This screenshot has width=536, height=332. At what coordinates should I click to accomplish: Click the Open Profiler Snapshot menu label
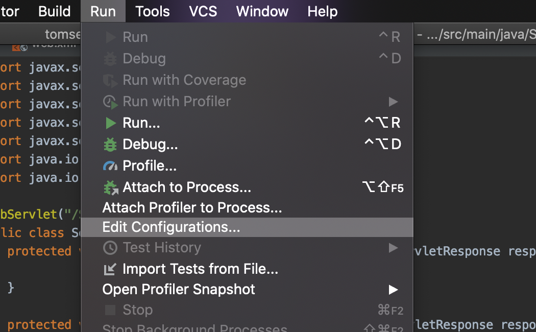pos(179,290)
